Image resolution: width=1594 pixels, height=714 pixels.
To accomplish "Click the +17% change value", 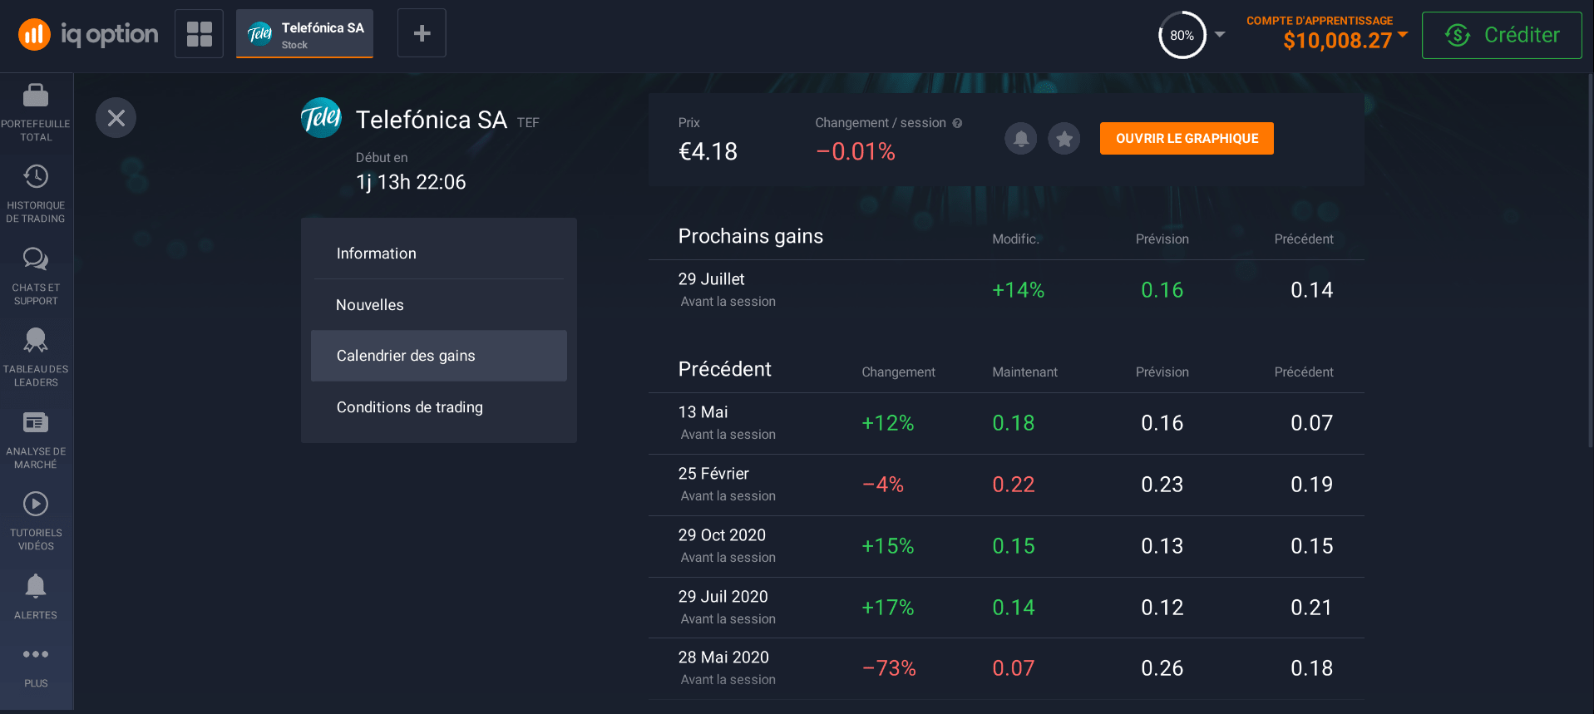I will [887, 608].
